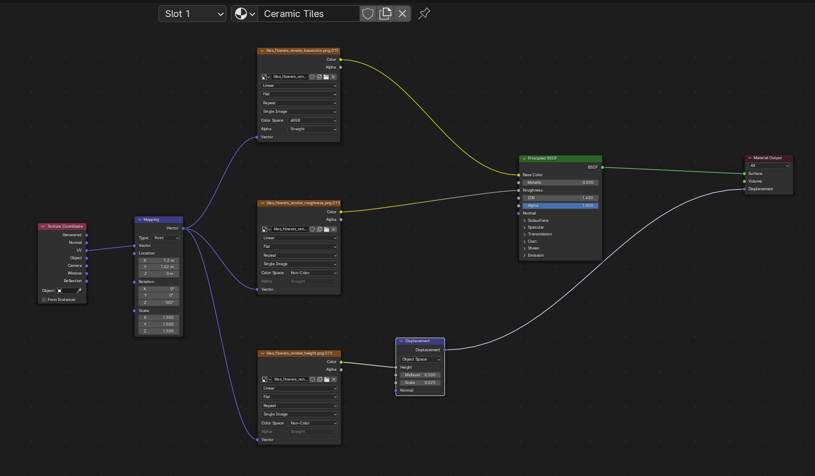
Task: Click the shield icon on roughness image datablock
Action: 313,229
